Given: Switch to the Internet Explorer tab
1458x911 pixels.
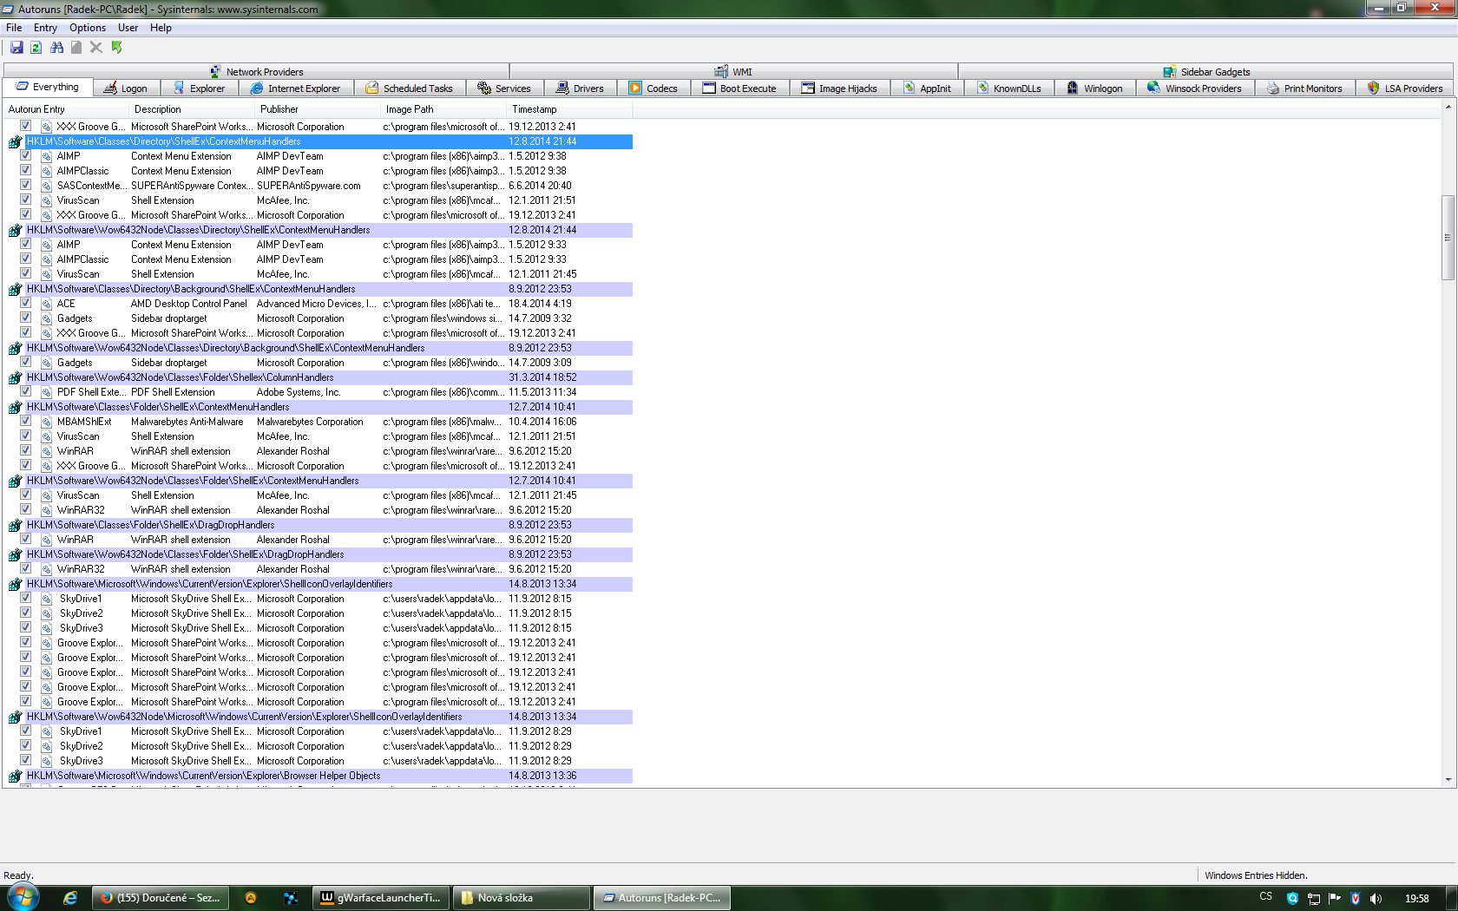Looking at the screenshot, I should click(295, 88).
